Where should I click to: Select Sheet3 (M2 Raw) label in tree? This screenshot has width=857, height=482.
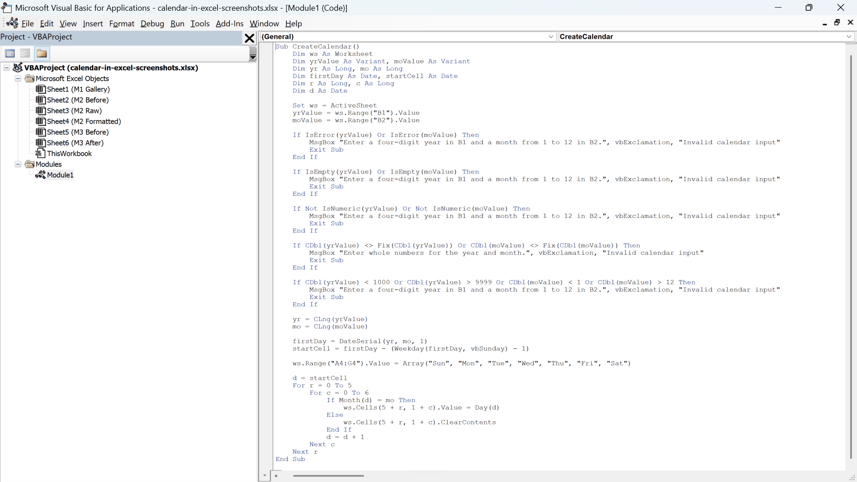pyautogui.click(x=75, y=111)
